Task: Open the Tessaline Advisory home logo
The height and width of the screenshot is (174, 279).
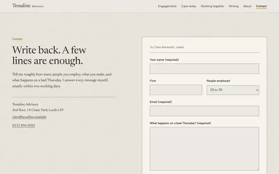Action: [x=28, y=6]
